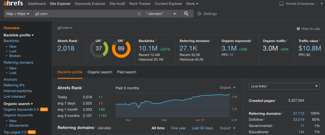Click info icon beside UR gauge
The height and width of the screenshot is (135, 325).
point(102,40)
